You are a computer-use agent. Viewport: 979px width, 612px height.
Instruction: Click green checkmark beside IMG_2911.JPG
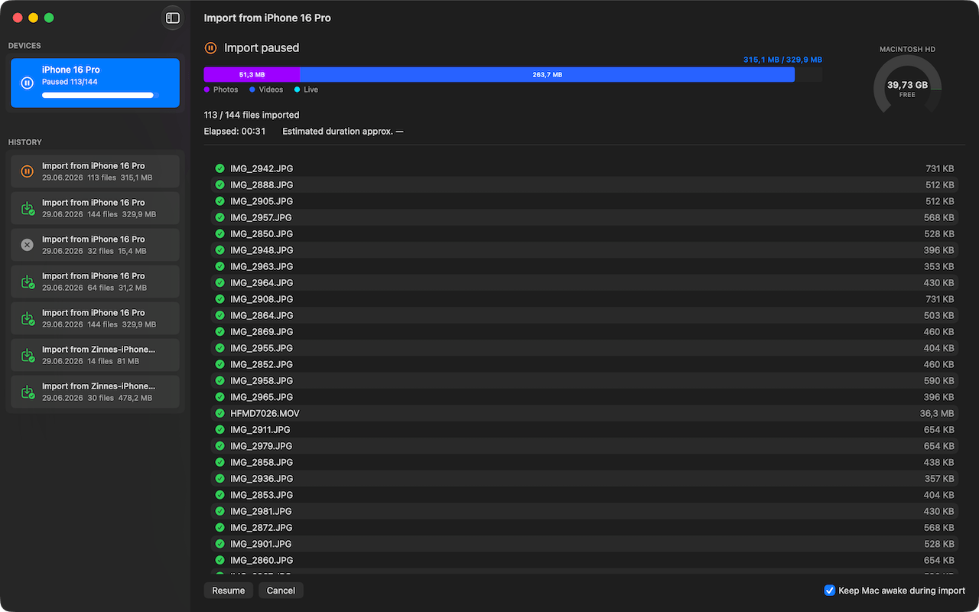pyautogui.click(x=220, y=429)
